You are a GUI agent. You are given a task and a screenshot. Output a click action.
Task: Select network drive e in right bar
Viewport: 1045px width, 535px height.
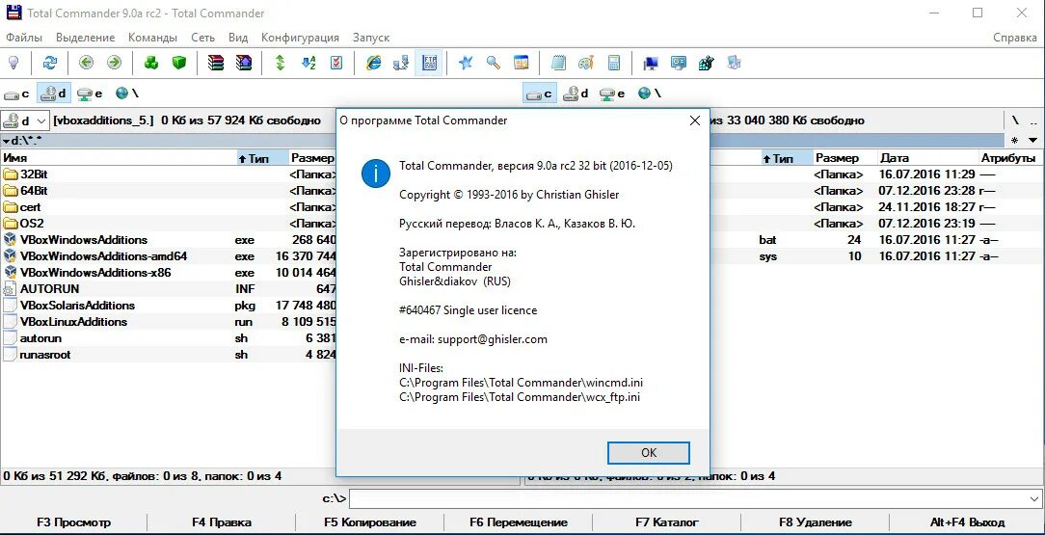pos(612,94)
